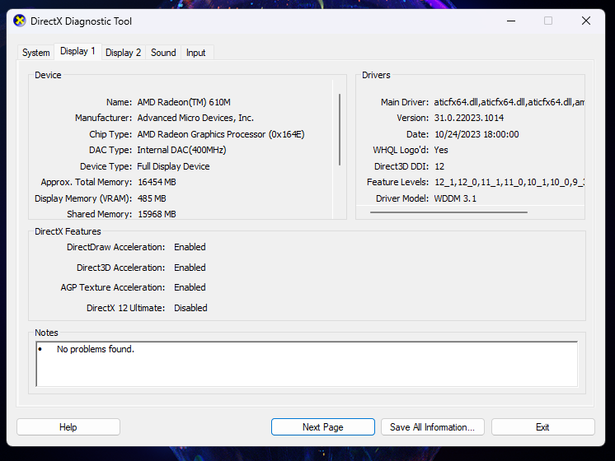615x461 pixels.
Task: Click the Exit button
Action: click(x=542, y=427)
